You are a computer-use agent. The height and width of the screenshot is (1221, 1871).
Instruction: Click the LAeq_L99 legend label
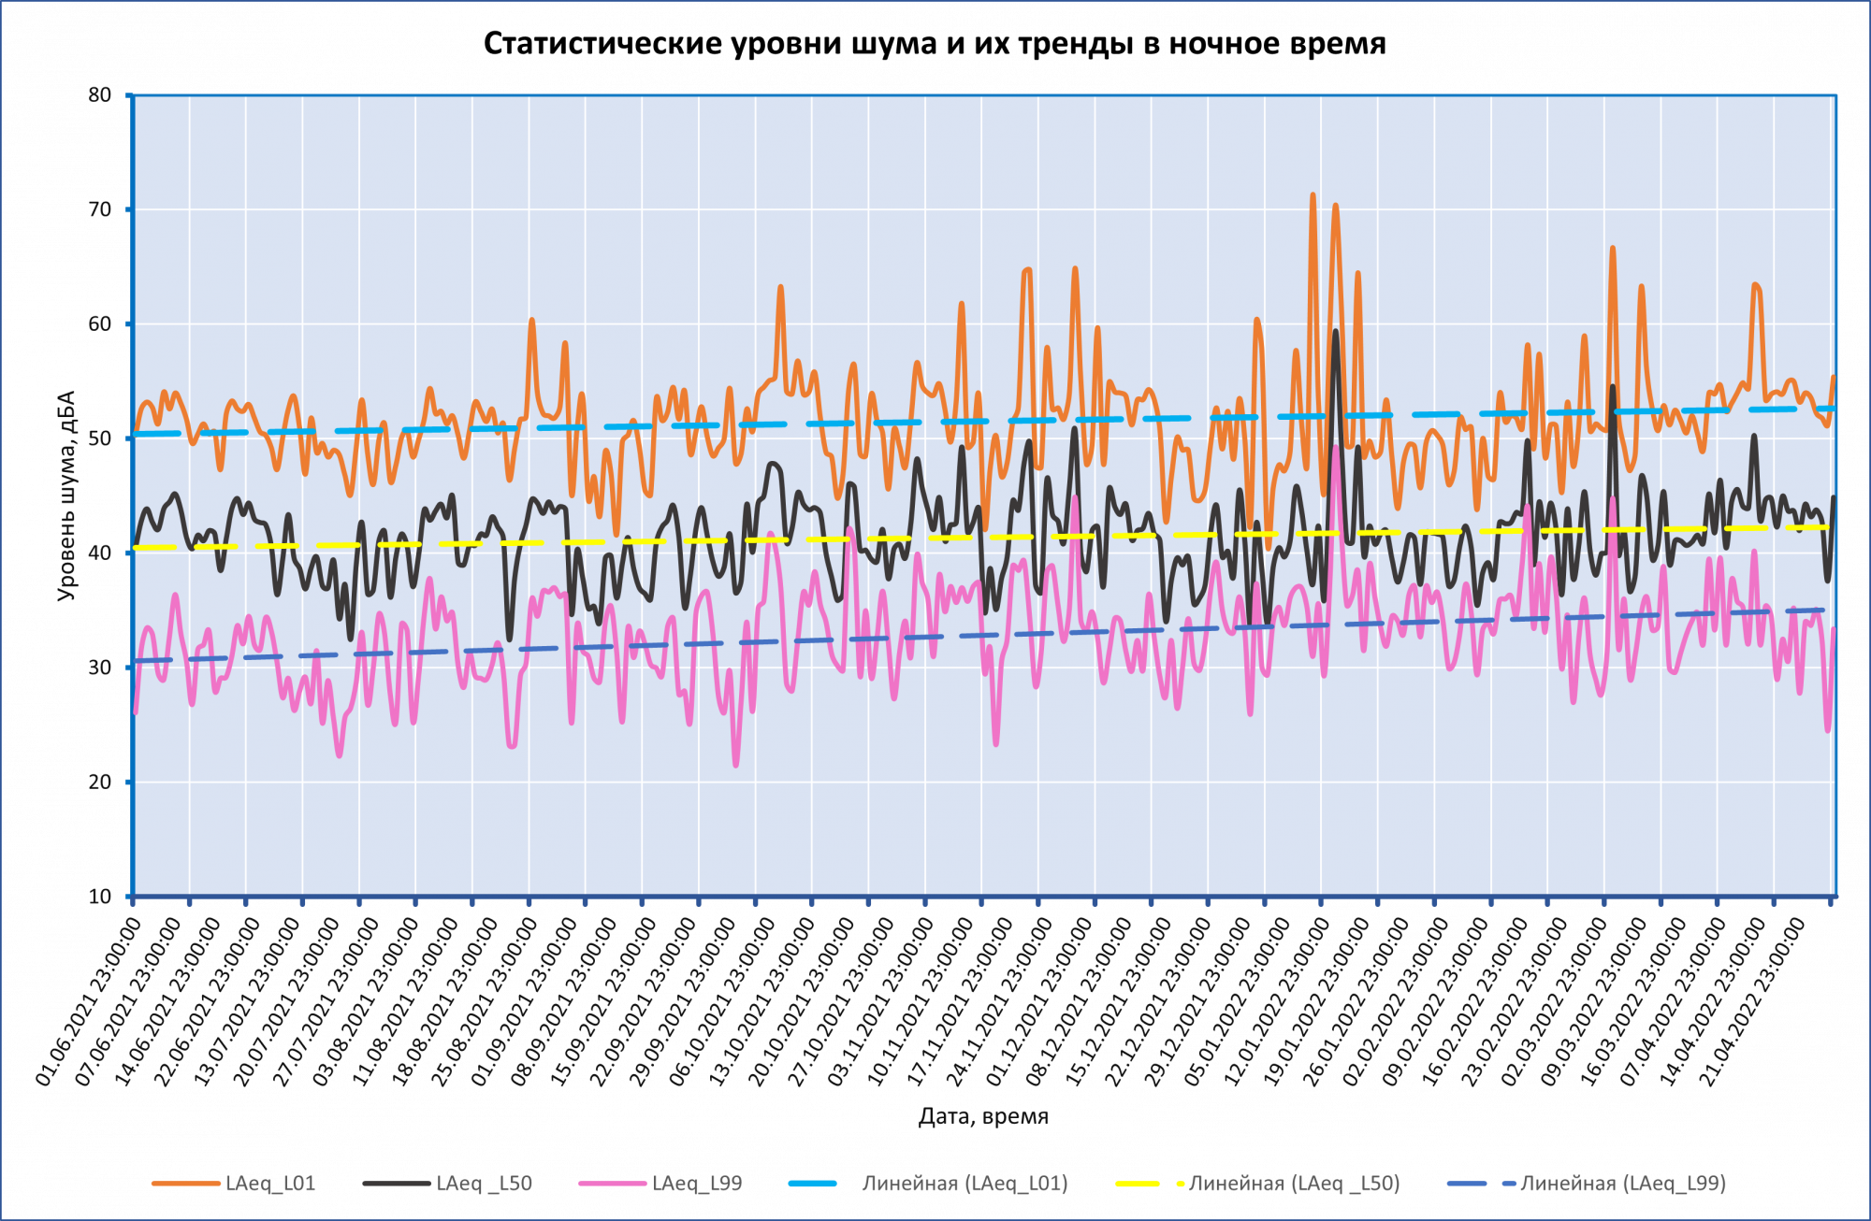tap(697, 1184)
